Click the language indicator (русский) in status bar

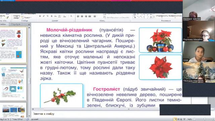tap(35, 119)
